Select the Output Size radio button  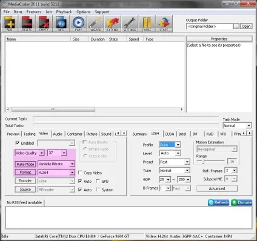coord(85,156)
